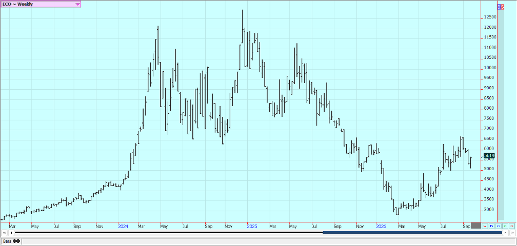
Task: Click the ECO ~ Weekly title label
Action: [x=17, y=4]
